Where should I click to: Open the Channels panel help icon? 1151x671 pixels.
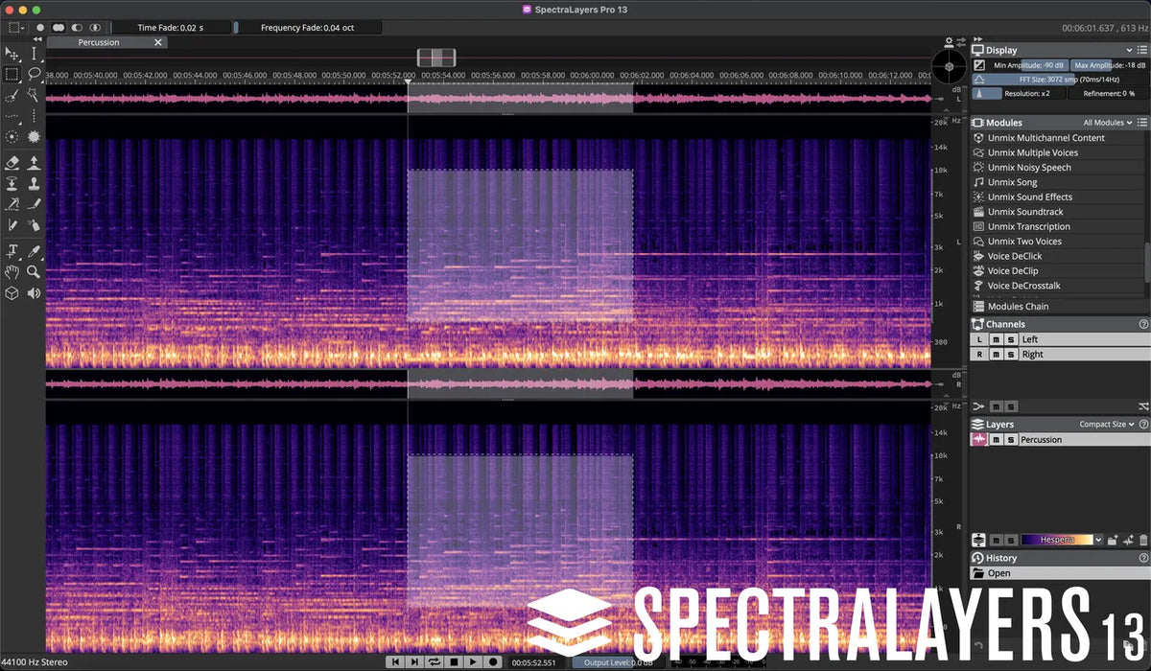click(x=1143, y=325)
